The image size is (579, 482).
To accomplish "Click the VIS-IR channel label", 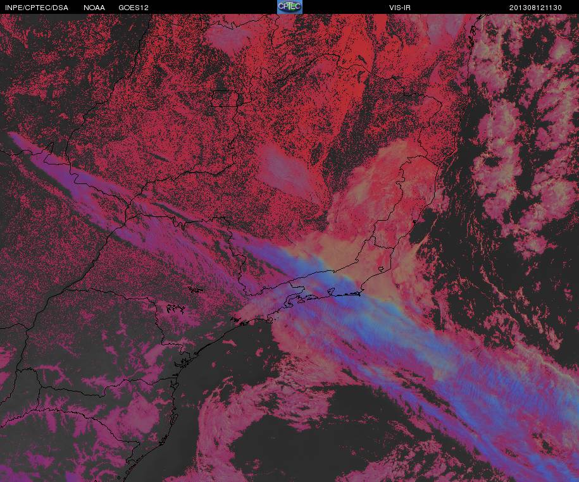I will point(400,8).
